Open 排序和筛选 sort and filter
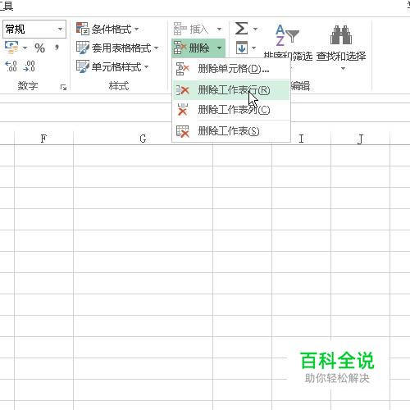The width and height of the screenshot is (410, 410). click(x=288, y=43)
